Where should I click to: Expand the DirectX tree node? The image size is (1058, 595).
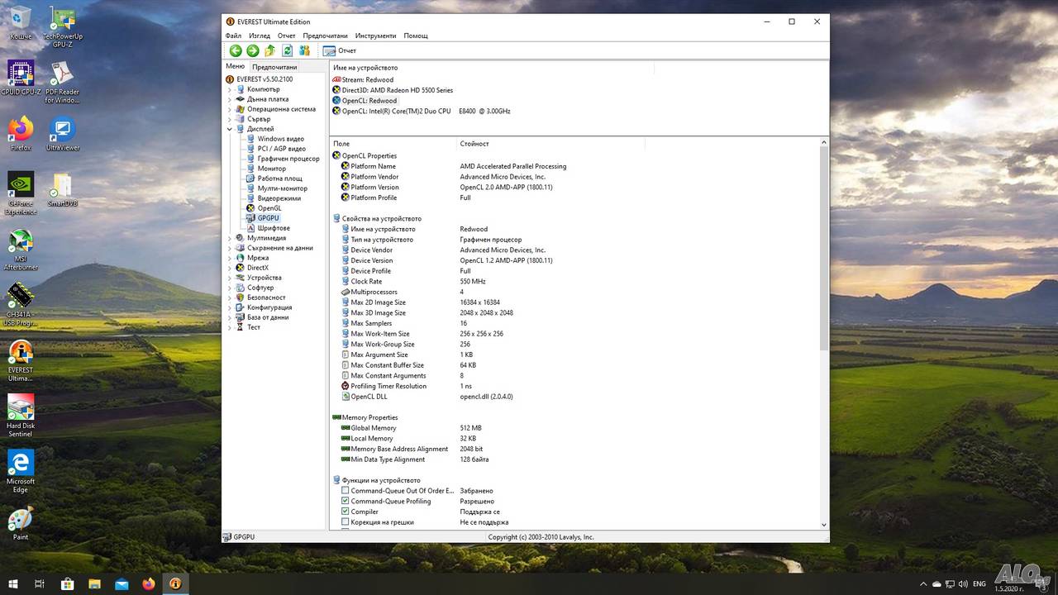(230, 268)
